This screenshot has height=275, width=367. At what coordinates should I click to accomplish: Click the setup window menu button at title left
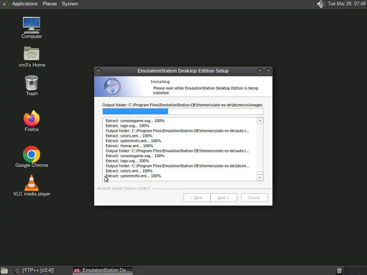(x=99, y=71)
